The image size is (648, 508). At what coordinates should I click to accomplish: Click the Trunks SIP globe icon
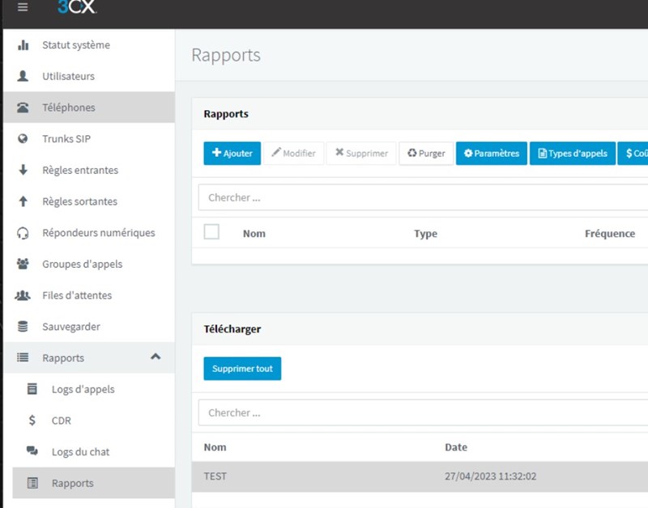tap(23, 139)
